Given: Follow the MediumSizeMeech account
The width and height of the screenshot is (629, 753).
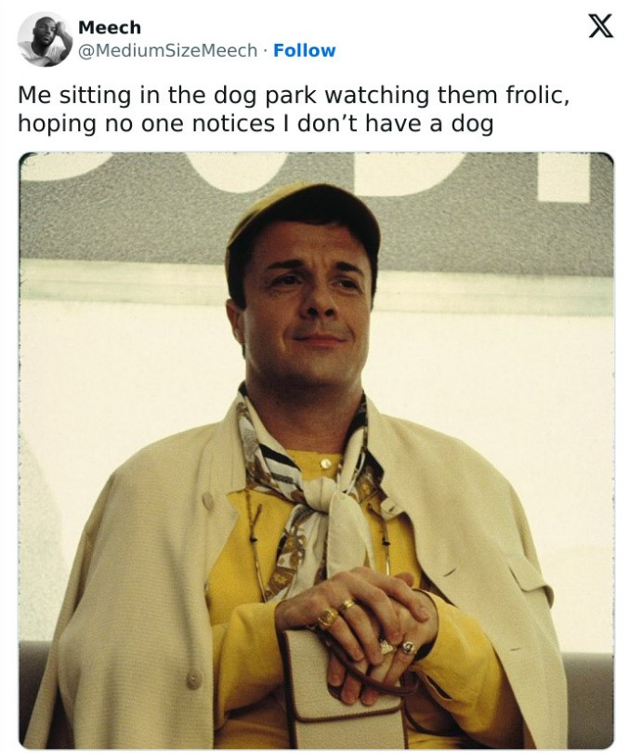Looking at the screenshot, I should (304, 50).
